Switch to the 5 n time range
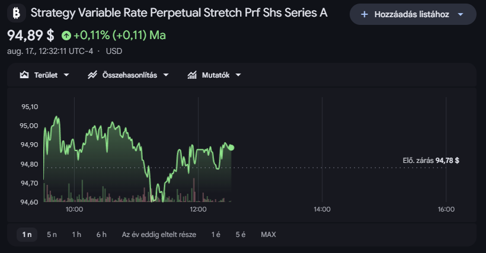This screenshot has width=486, height=253. [x=52, y=235]
